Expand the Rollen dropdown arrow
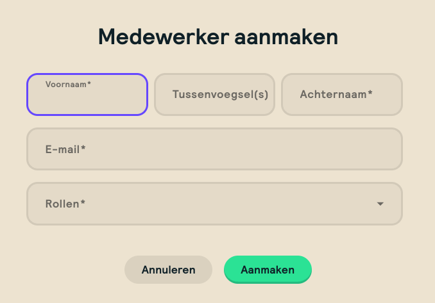The image size is (435, 303). coord(380,204)
